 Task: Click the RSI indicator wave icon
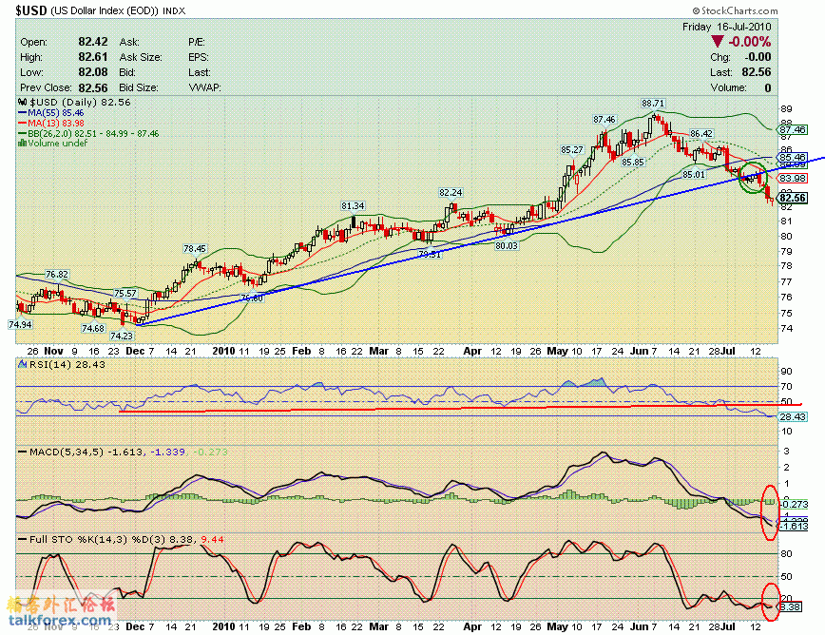(23, 364)
